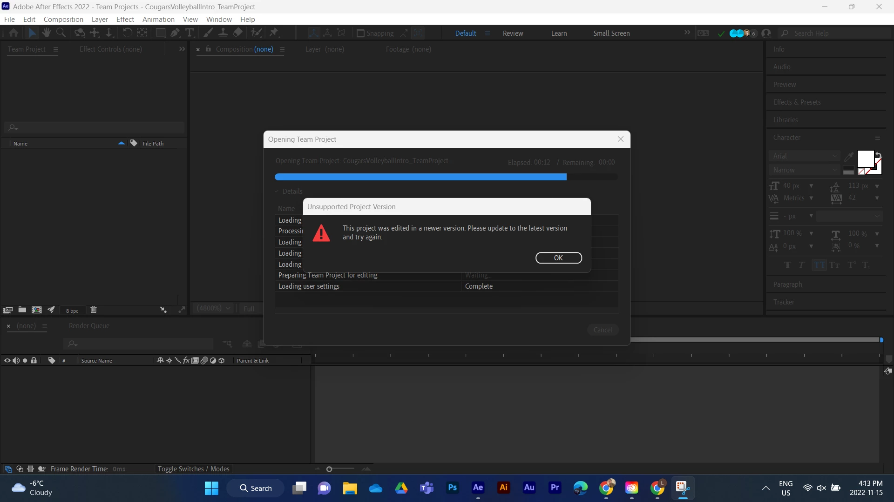Image resolution: width=894 pixels, height=502 pixels.
Task: Click the white fill color swatch
Action: [865, 159]
